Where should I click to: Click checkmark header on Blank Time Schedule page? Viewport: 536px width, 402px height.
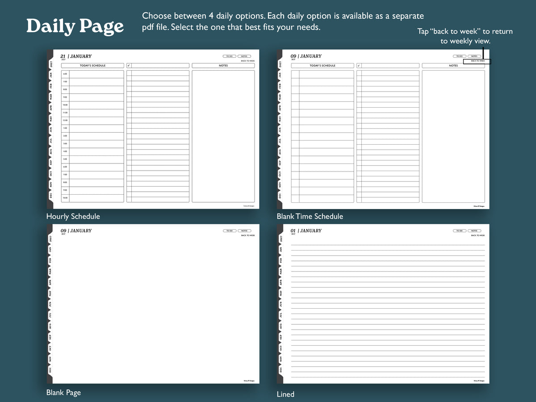coord(388,66)
